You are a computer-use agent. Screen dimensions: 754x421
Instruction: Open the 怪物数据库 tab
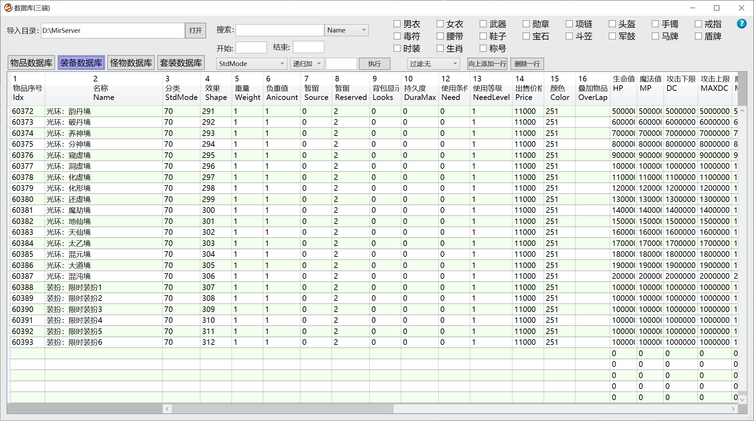[131, 63]
